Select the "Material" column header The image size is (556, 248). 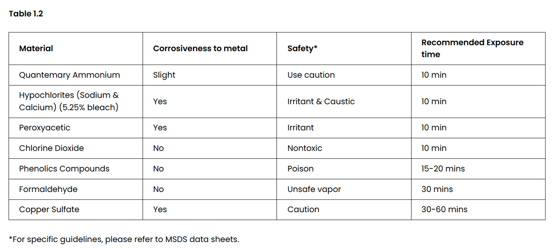(36, 49)
